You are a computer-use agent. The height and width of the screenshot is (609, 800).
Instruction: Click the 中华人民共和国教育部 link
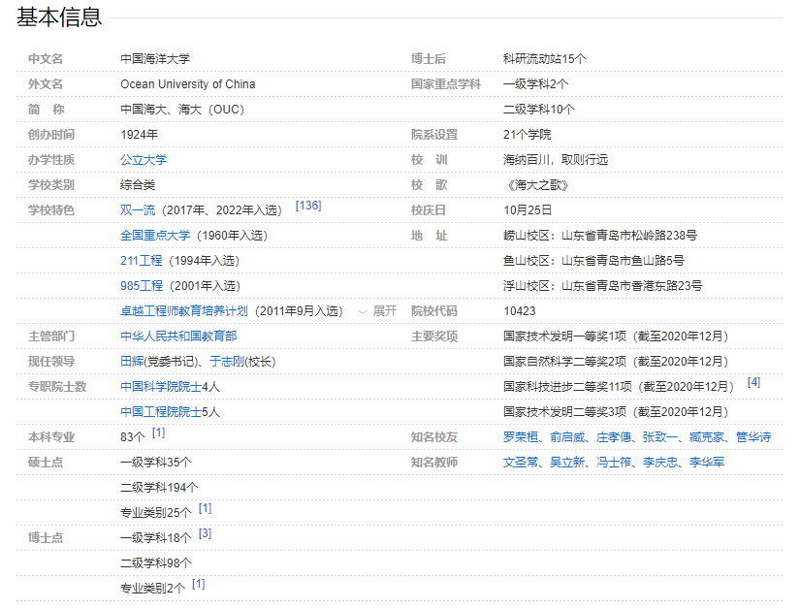point(178,337)
